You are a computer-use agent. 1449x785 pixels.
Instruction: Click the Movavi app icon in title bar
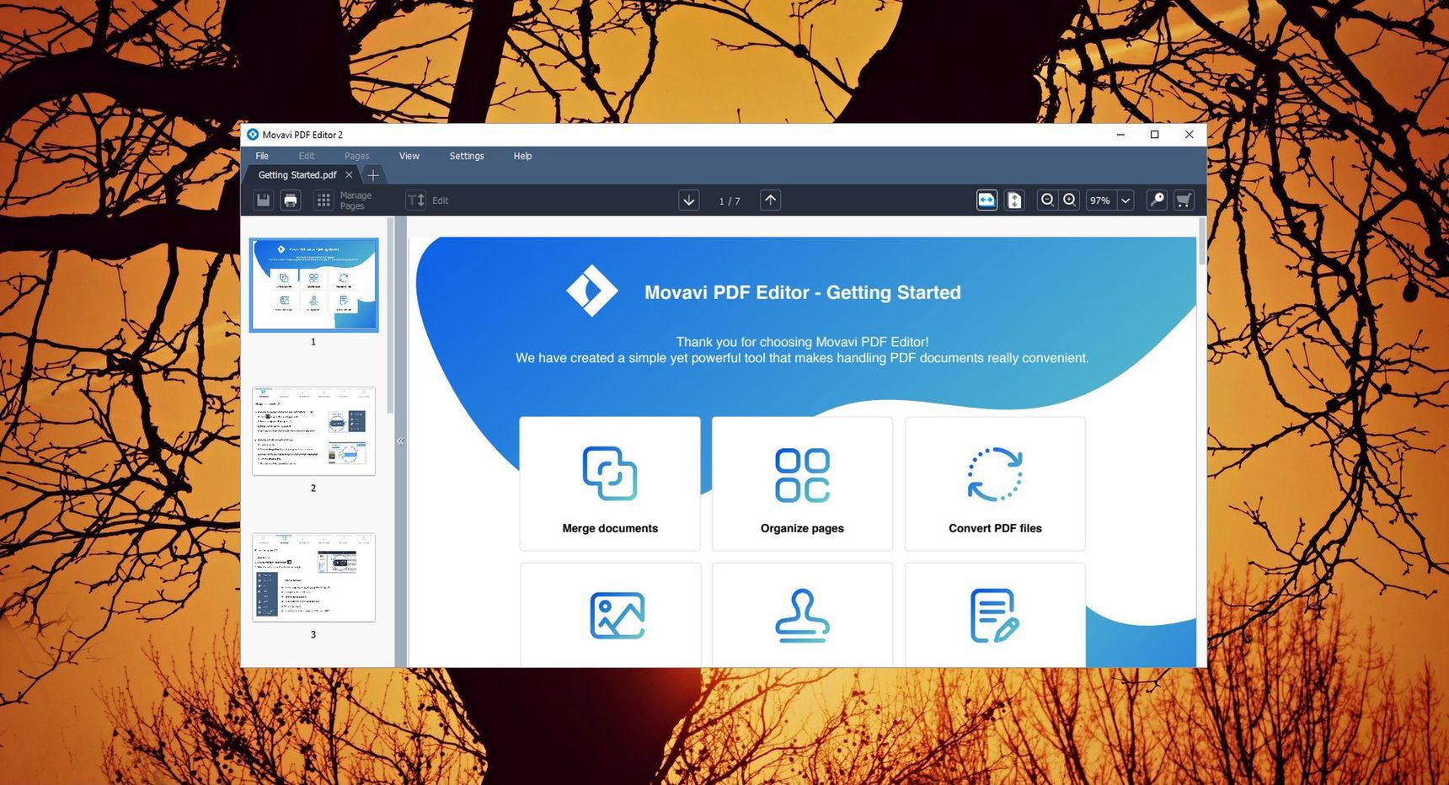pyautogui.click(x=253, y=135)
